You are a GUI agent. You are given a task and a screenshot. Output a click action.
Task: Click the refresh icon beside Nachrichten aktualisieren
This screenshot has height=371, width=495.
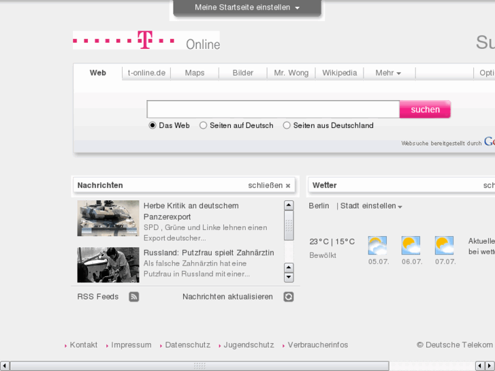tap(289, 297)
